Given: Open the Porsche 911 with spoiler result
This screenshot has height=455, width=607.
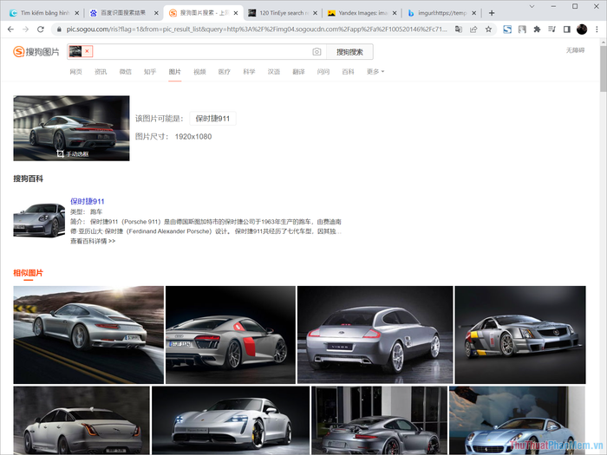Looking at the screenshot, I should [380, 420].
